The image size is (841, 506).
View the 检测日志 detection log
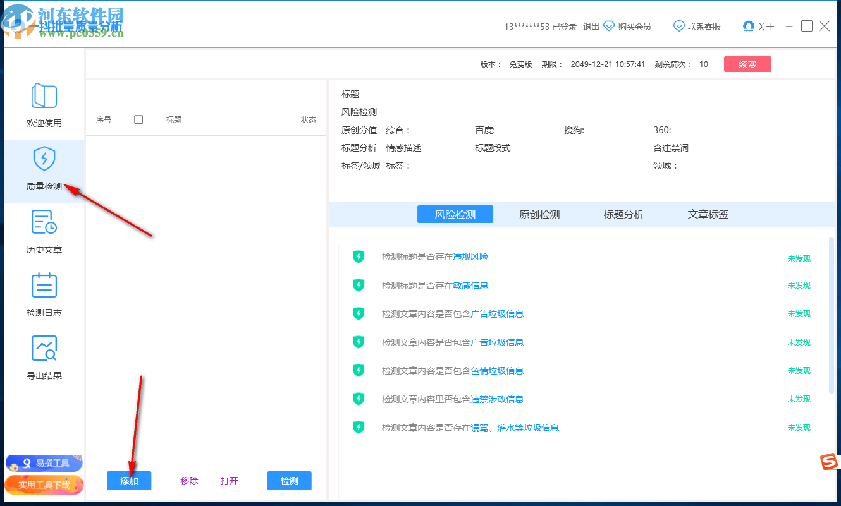[x=44, y=294]
